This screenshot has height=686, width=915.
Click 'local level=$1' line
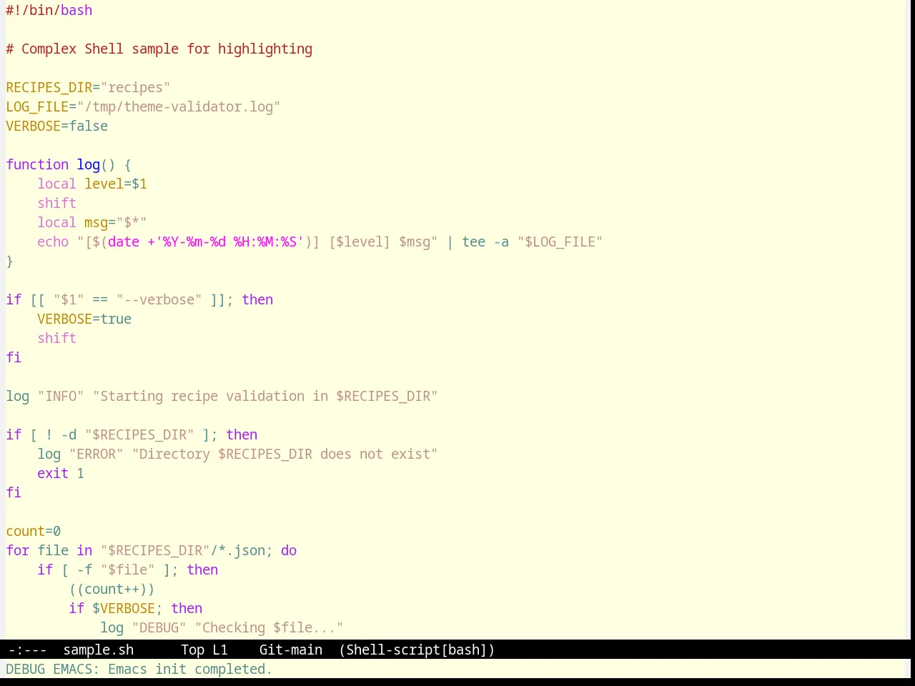[x=92, y=184]
